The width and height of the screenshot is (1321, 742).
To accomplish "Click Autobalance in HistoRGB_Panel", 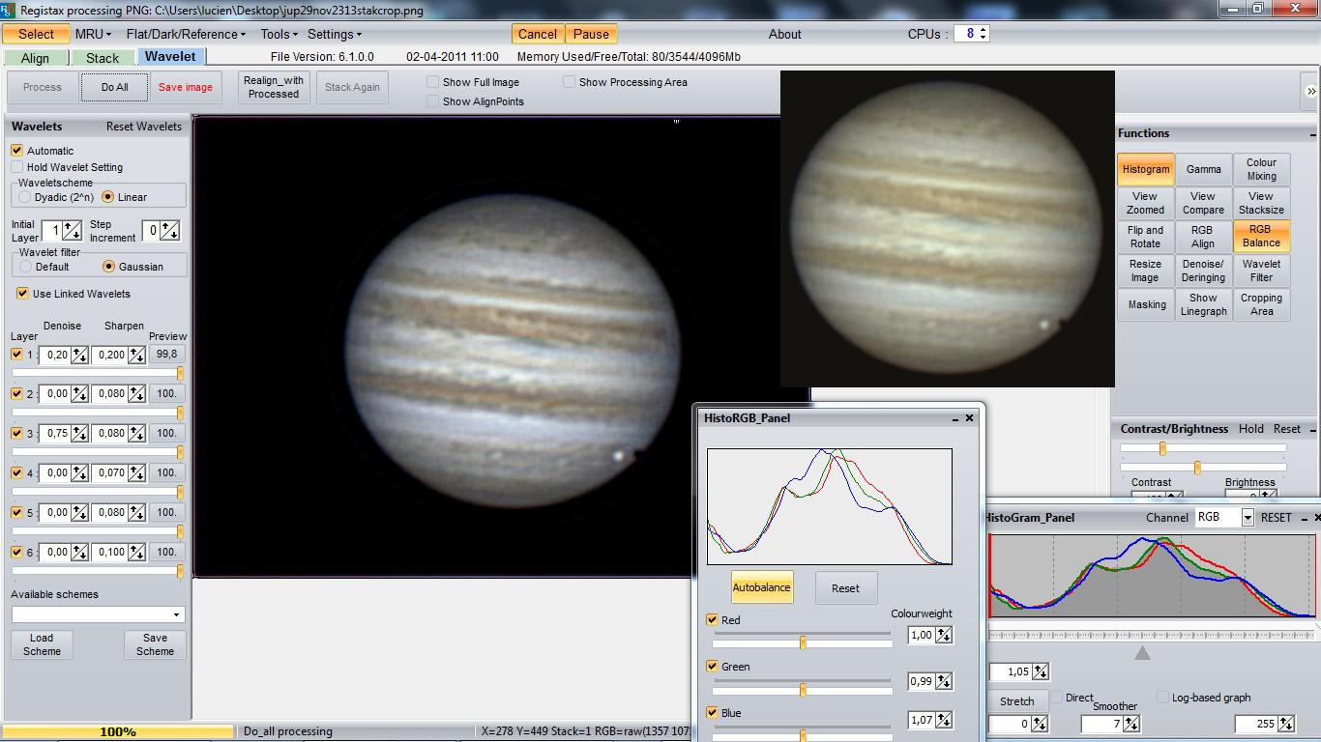I will pos(762,587).
